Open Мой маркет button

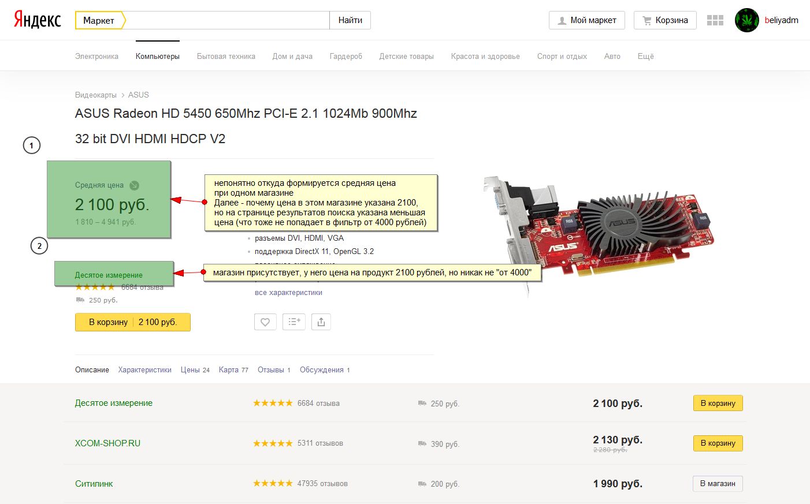coord(587,20)
